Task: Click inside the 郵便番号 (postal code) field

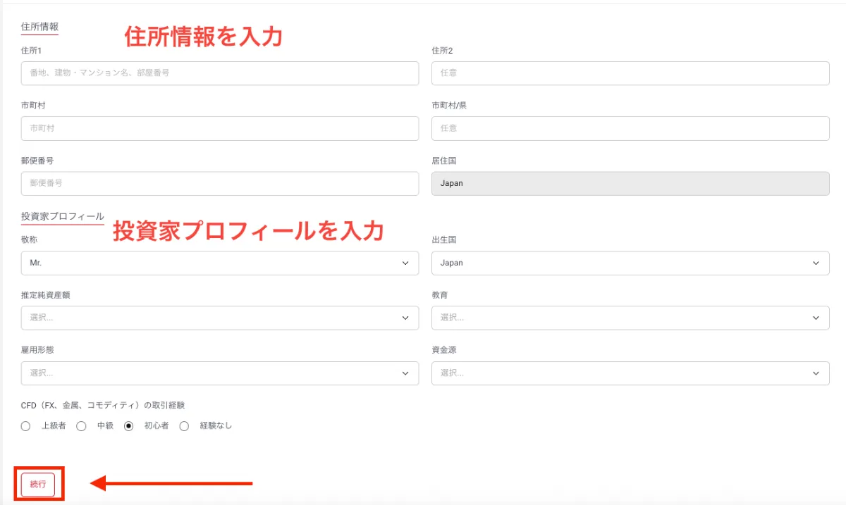Action: coord(220,183)
